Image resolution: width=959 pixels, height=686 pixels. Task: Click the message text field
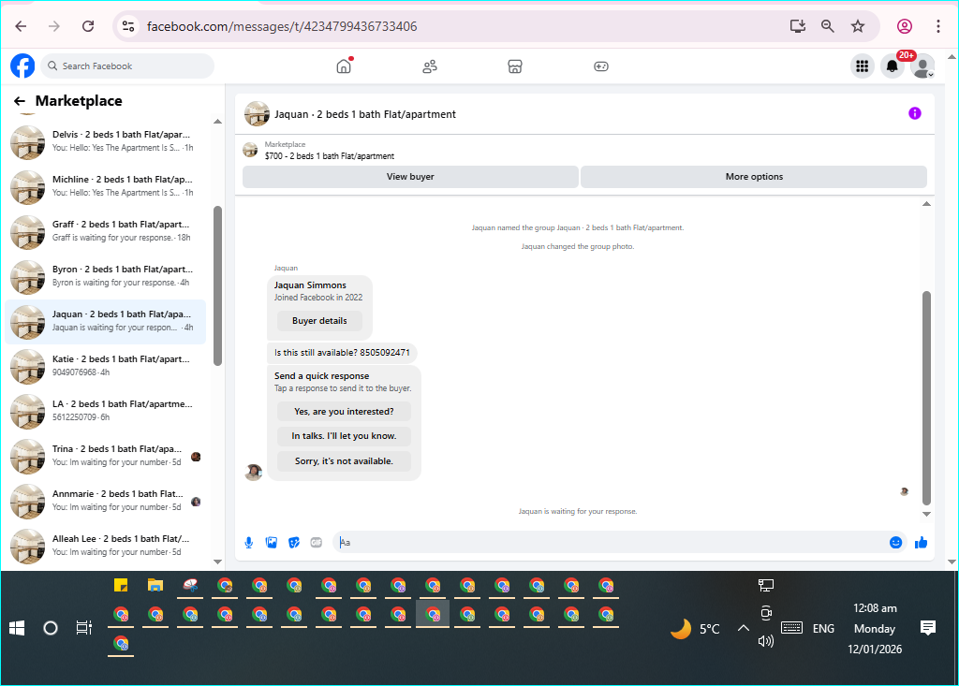pos(612,542)
